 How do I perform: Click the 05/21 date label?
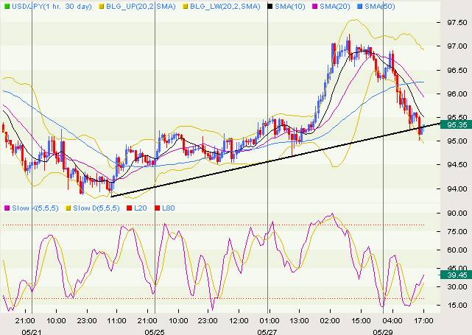[32, 332]
